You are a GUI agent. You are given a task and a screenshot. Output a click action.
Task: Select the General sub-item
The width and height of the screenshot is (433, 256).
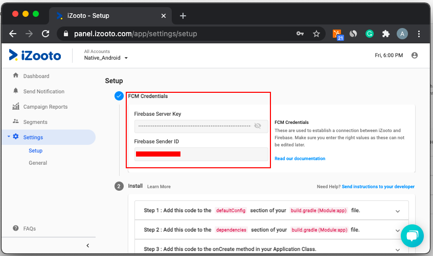[x=38, y=163]
